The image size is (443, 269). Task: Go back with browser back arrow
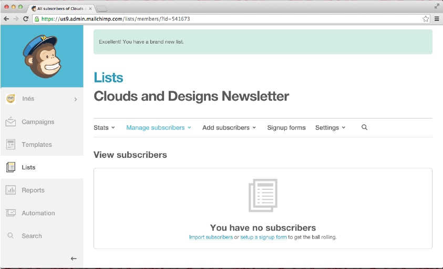tap(6, 19)
